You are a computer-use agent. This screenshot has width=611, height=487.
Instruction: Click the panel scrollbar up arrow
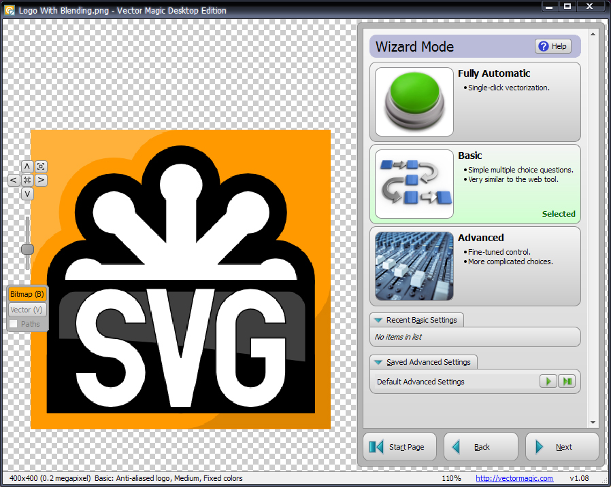pos(593,34)
